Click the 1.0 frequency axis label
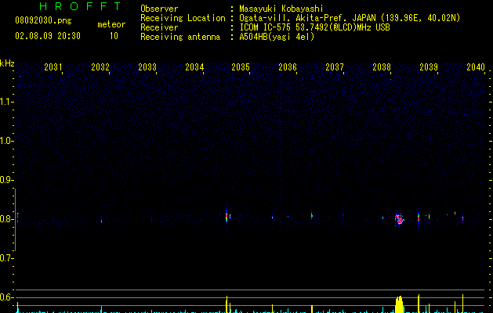 [6, 141]
